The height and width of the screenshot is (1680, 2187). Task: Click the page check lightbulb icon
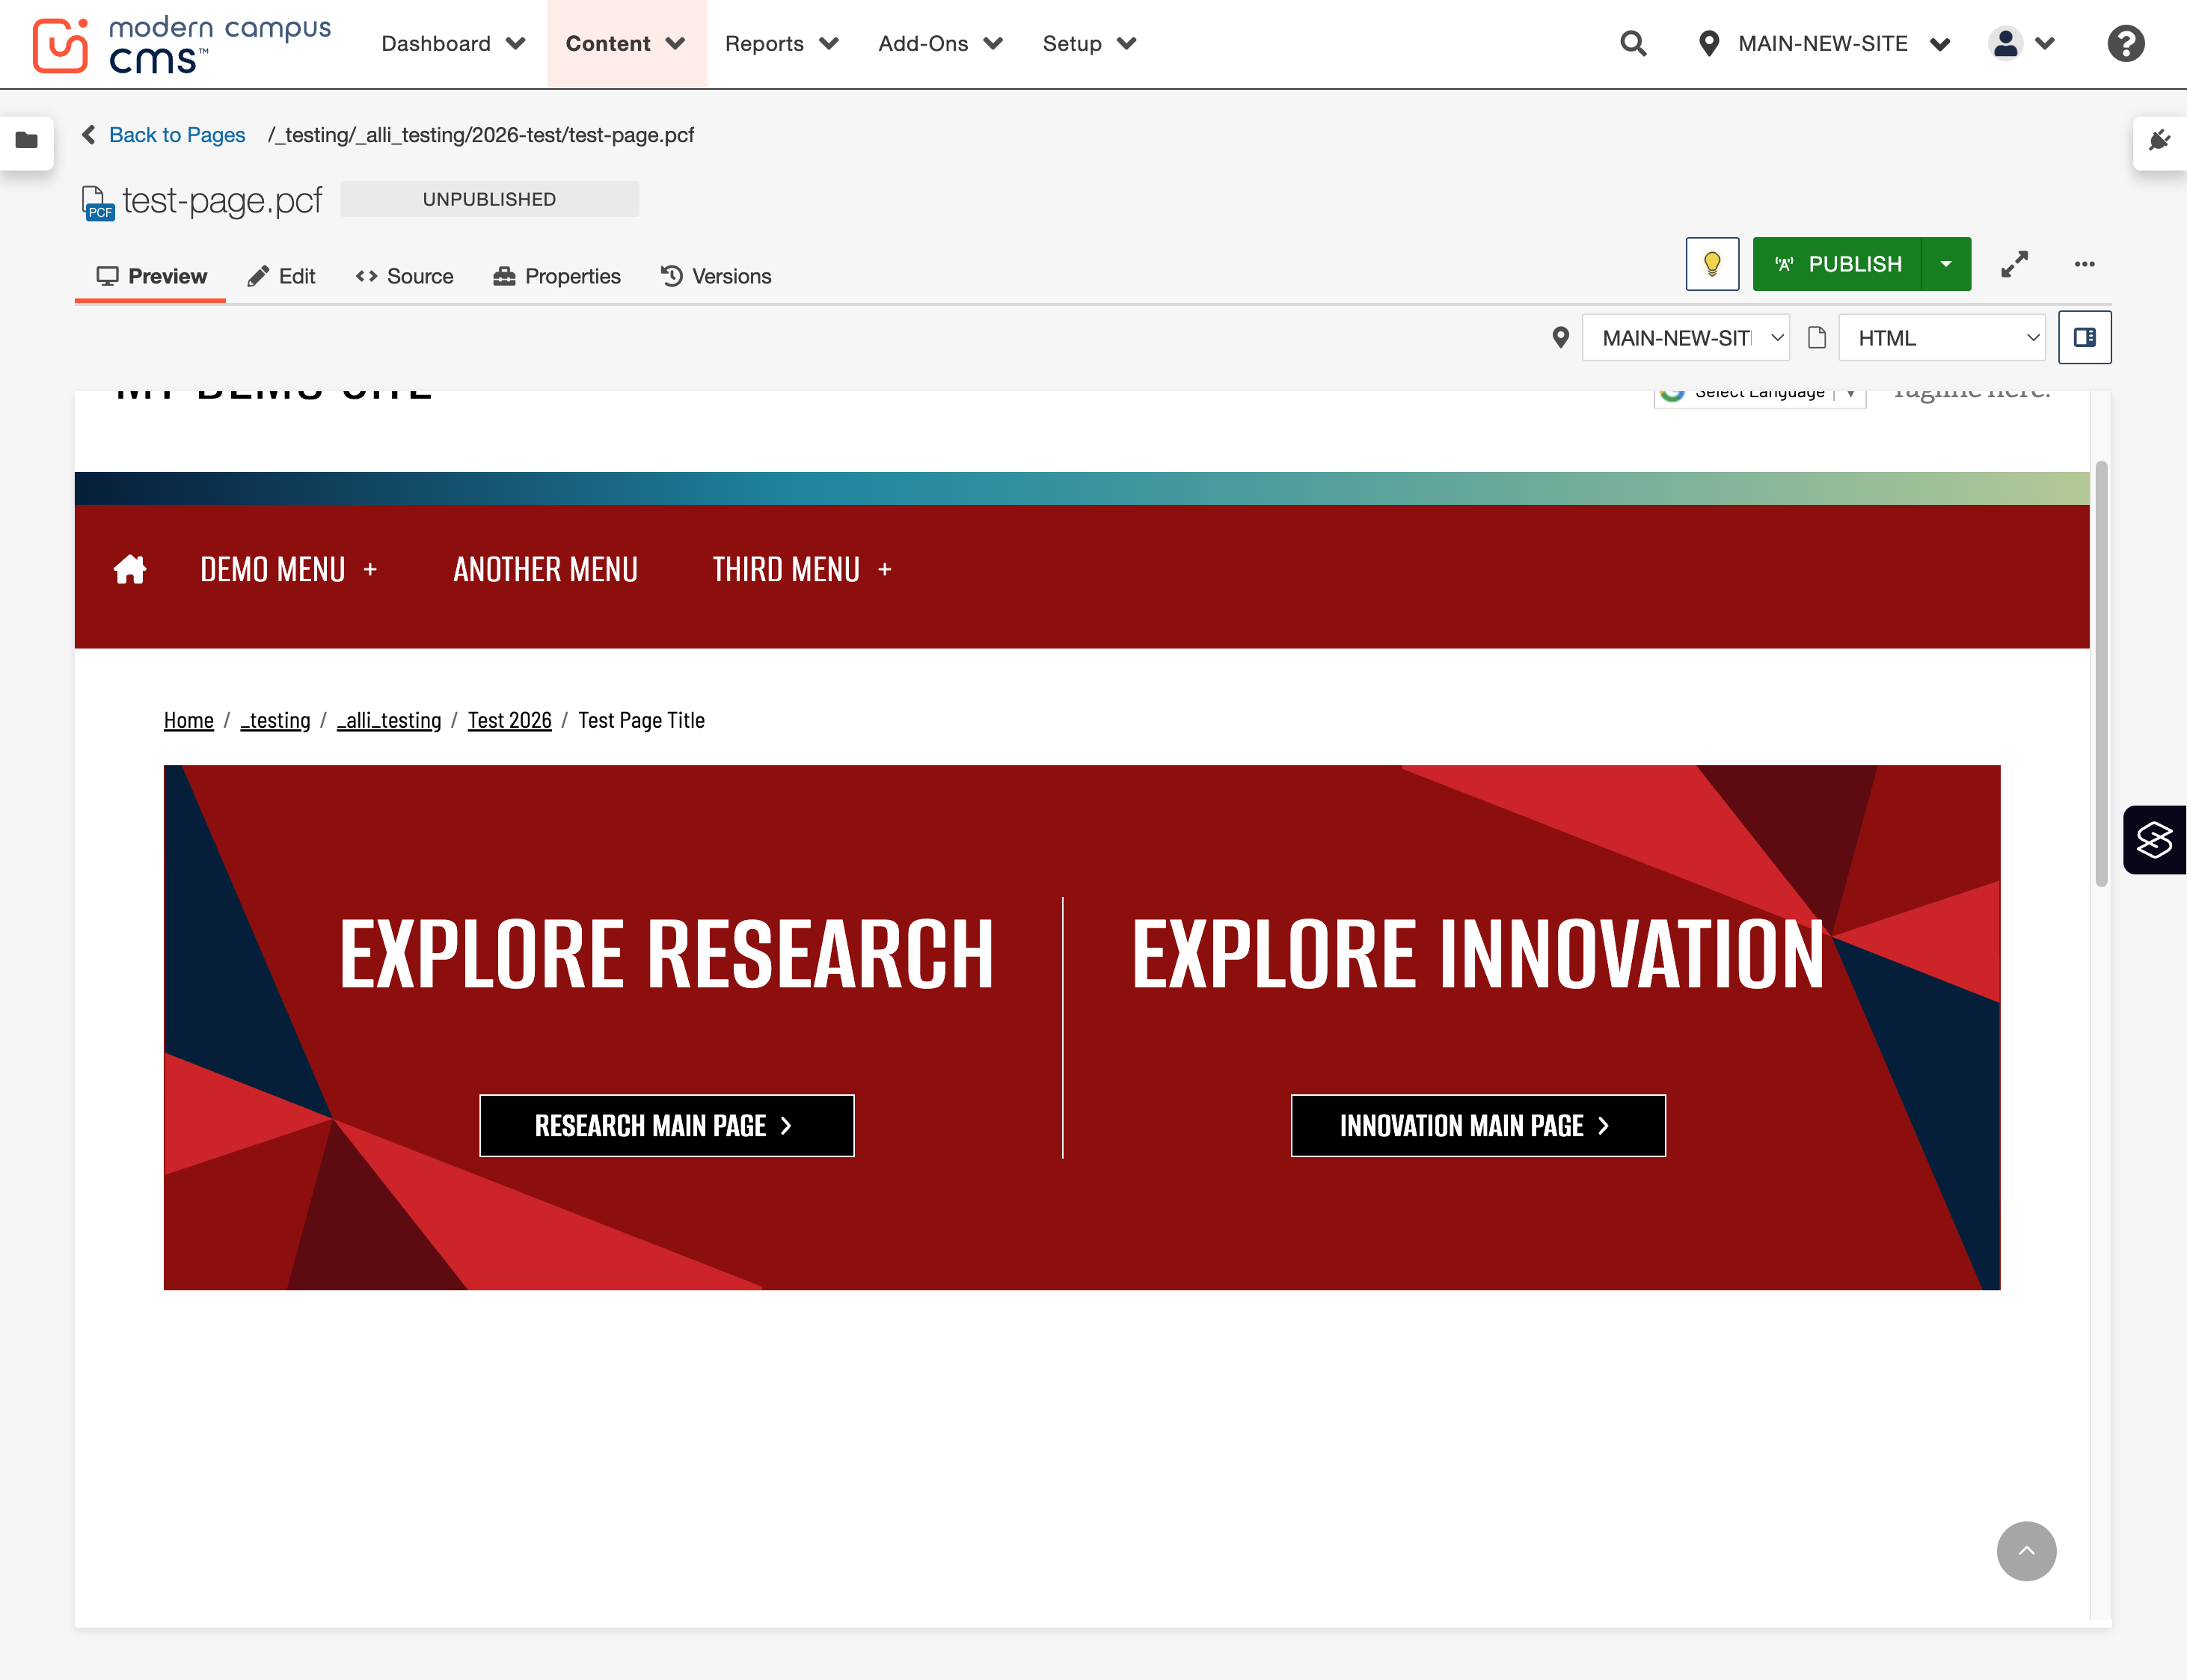tap(1712, 264)
